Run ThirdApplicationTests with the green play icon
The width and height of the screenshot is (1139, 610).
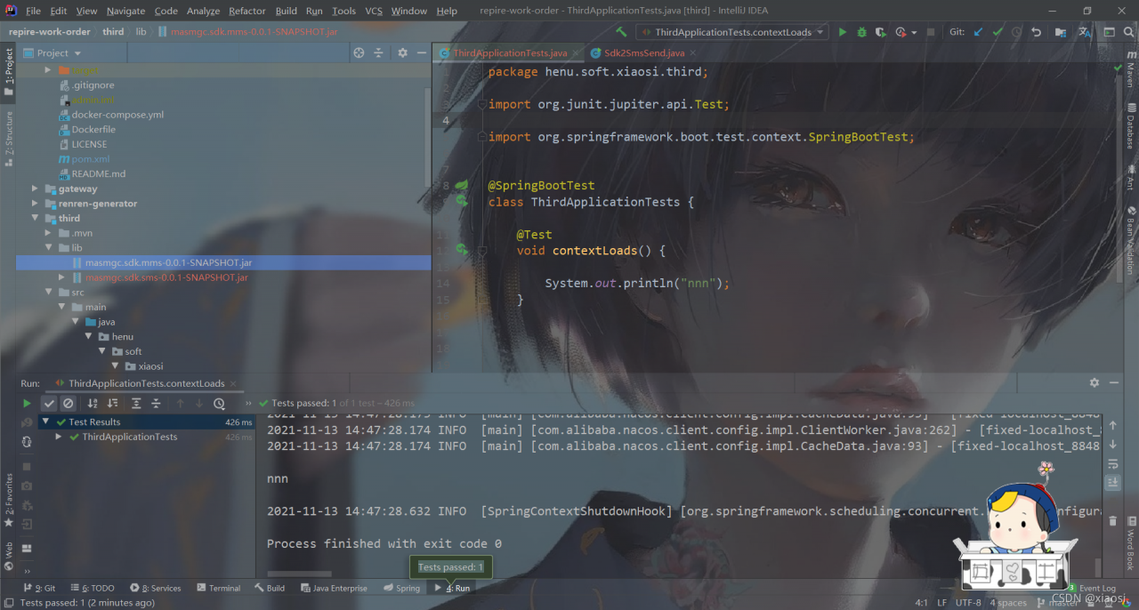pyautogui.click(x=843, y=32)
